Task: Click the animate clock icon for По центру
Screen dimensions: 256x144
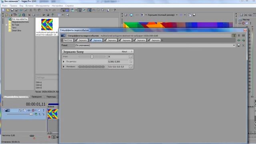Action: [x=131, y=61]
